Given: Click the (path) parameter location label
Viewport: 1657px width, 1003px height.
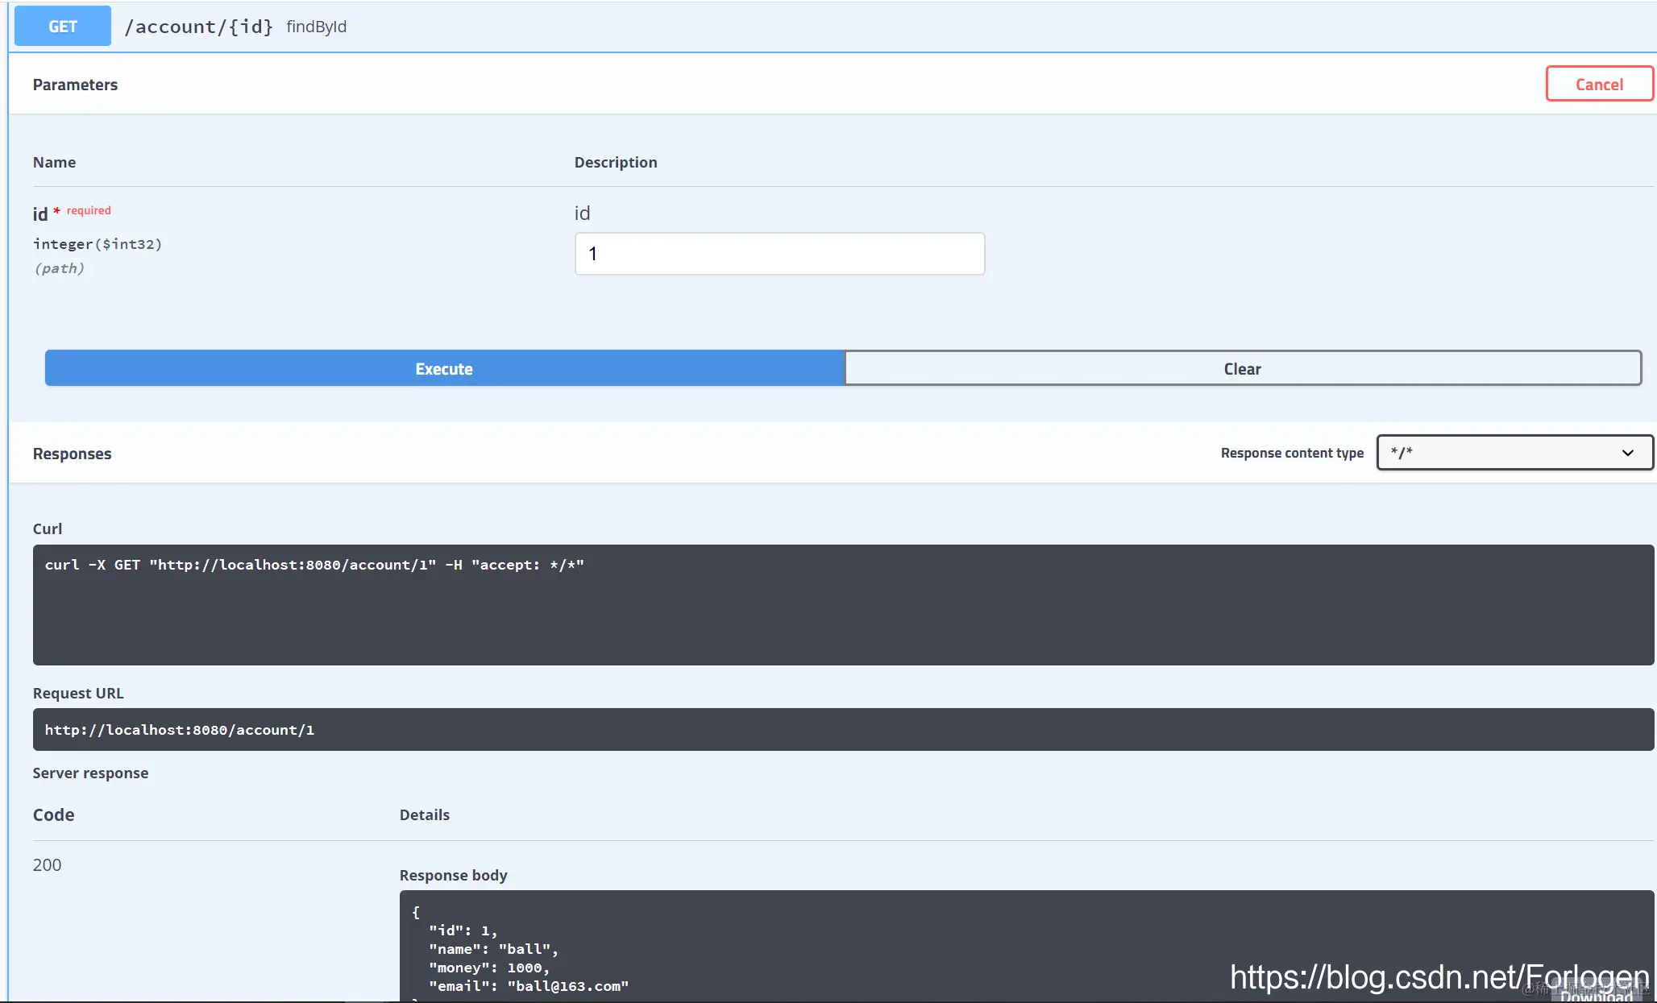Looking at the screenshot, I should pos(59,268).
